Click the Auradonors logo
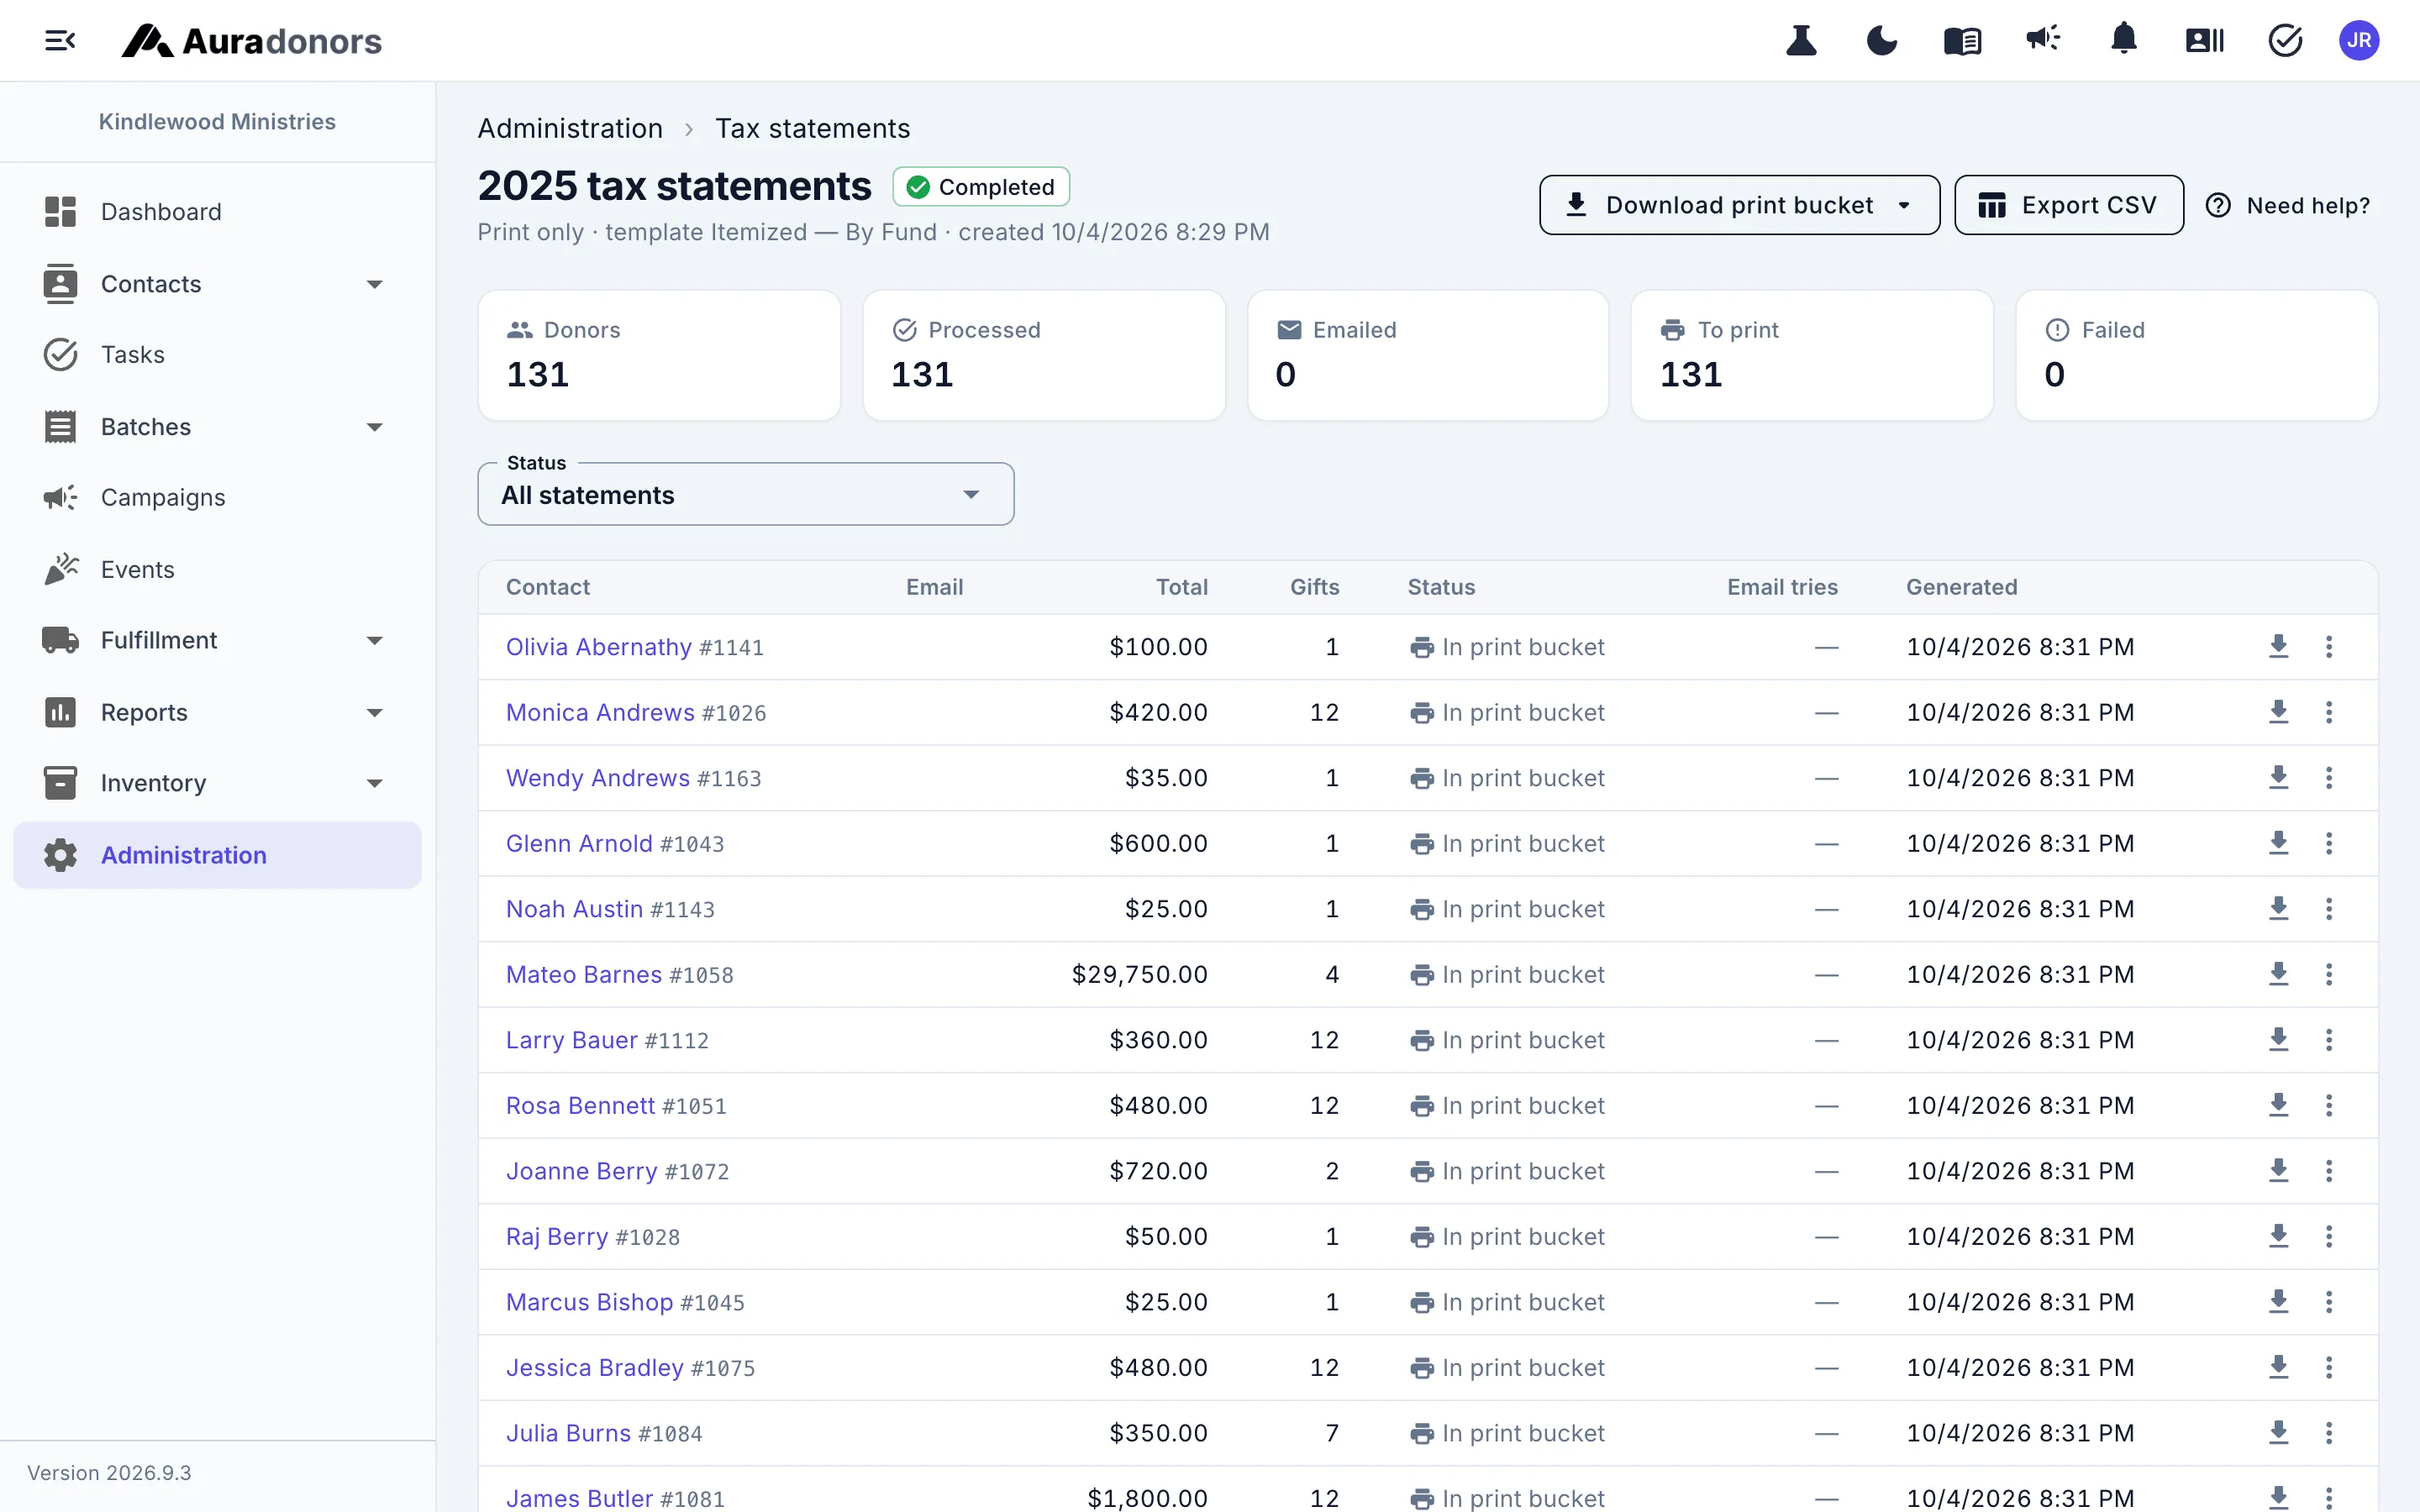 252,41
